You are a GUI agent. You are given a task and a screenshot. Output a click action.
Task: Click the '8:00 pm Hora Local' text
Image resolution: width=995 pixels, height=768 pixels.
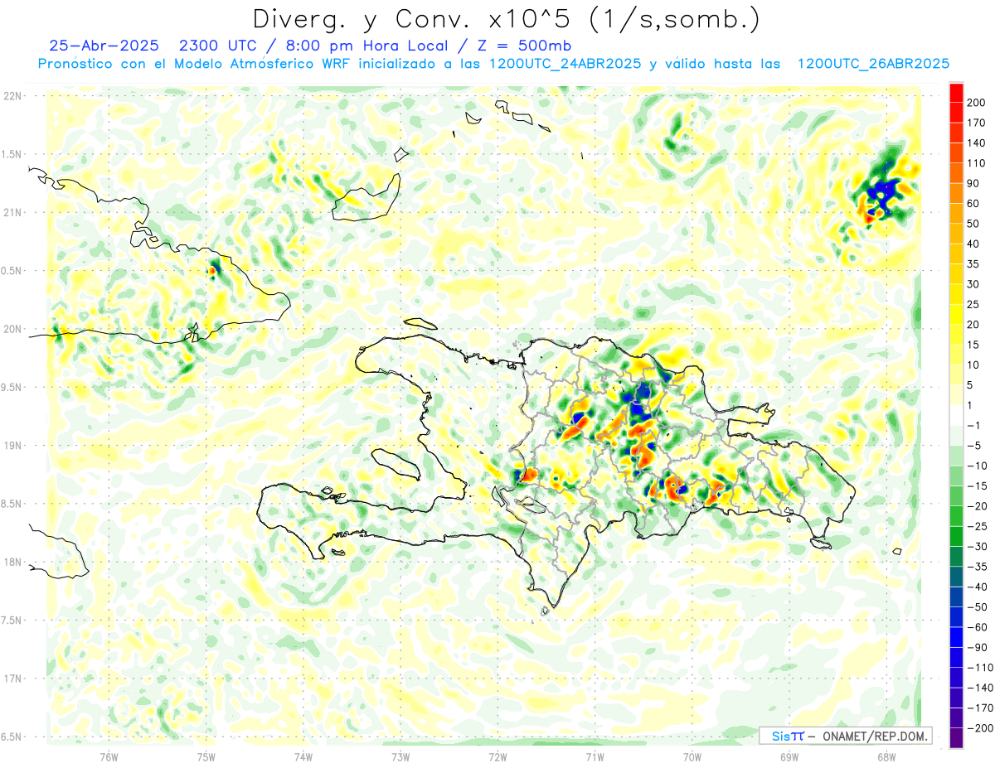[369, 46]
